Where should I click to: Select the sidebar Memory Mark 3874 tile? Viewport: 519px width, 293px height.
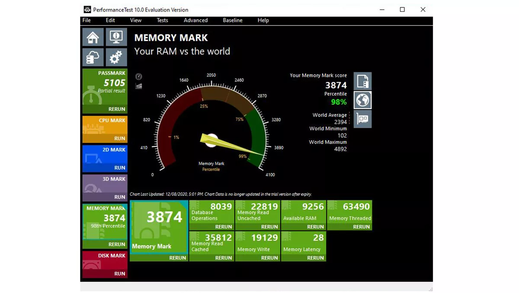tap(105, 222)
